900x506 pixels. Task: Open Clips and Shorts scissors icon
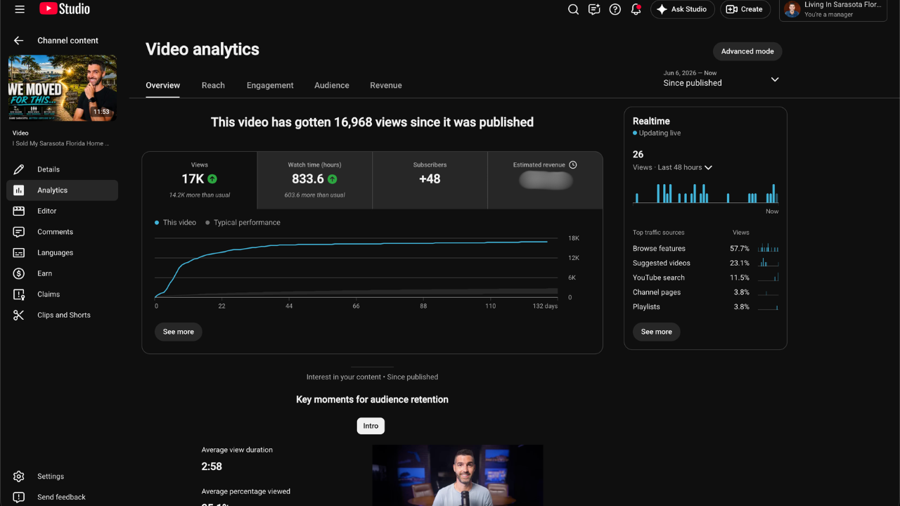click(19, 315)
